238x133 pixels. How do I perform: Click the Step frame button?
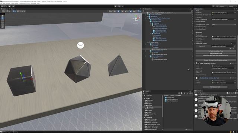point(122,6)
